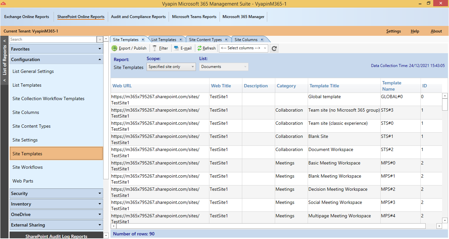Switch to the Site Columns tab

tap(246, 40)
